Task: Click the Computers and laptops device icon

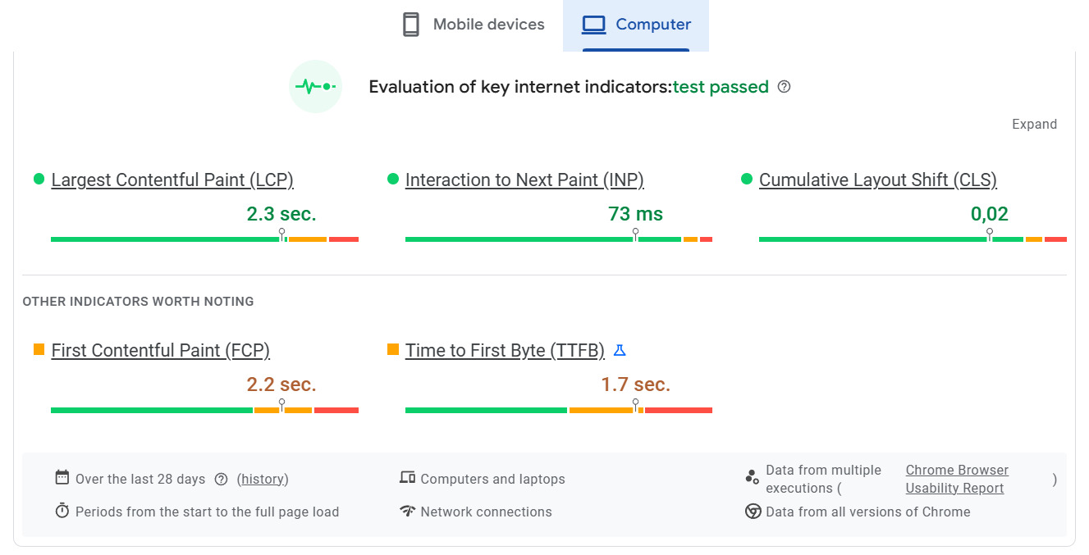Action: (x=407, y=478)
